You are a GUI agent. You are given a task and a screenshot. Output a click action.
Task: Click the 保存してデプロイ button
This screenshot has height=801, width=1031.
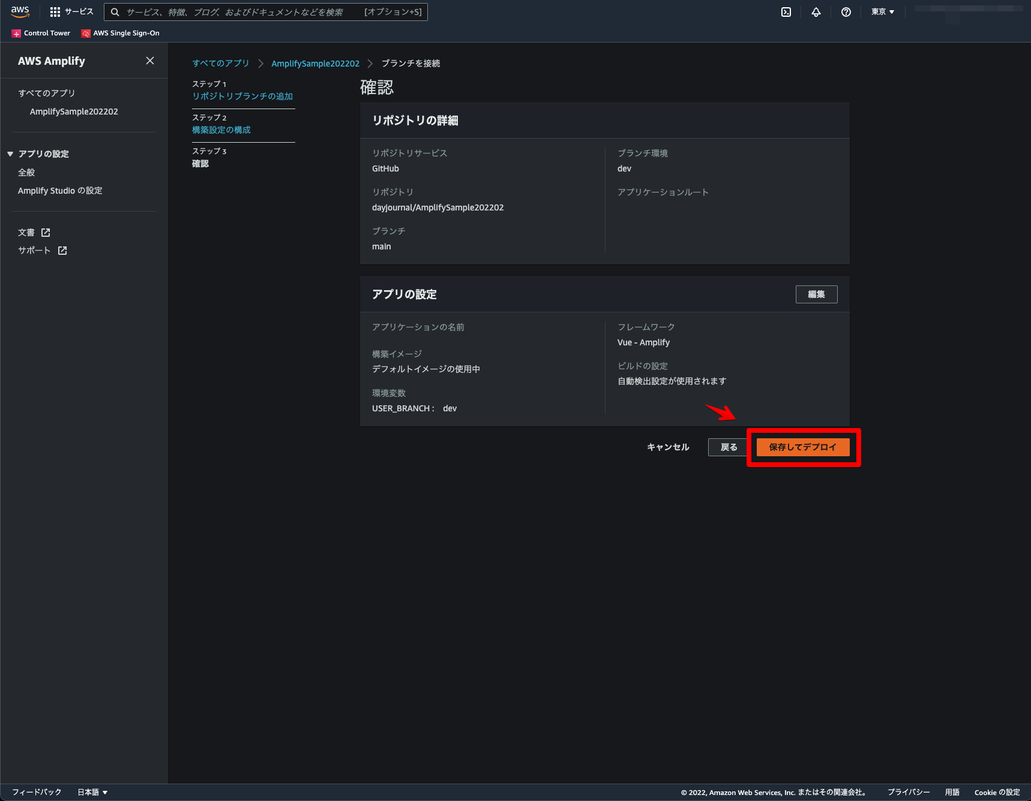pyautogui.click(x=802, y=447)
